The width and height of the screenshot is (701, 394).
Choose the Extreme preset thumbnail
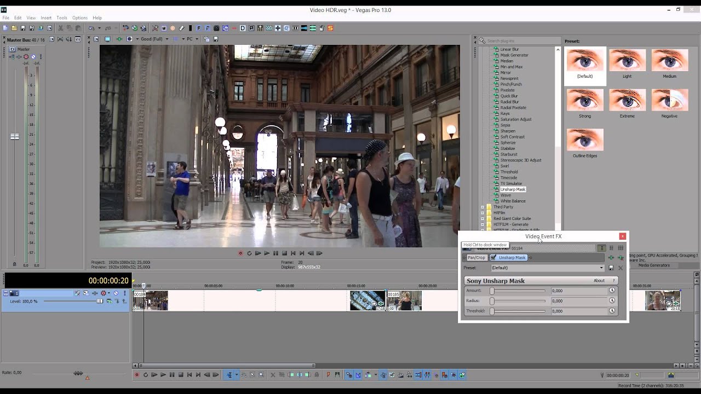click(x=627, y=103)
